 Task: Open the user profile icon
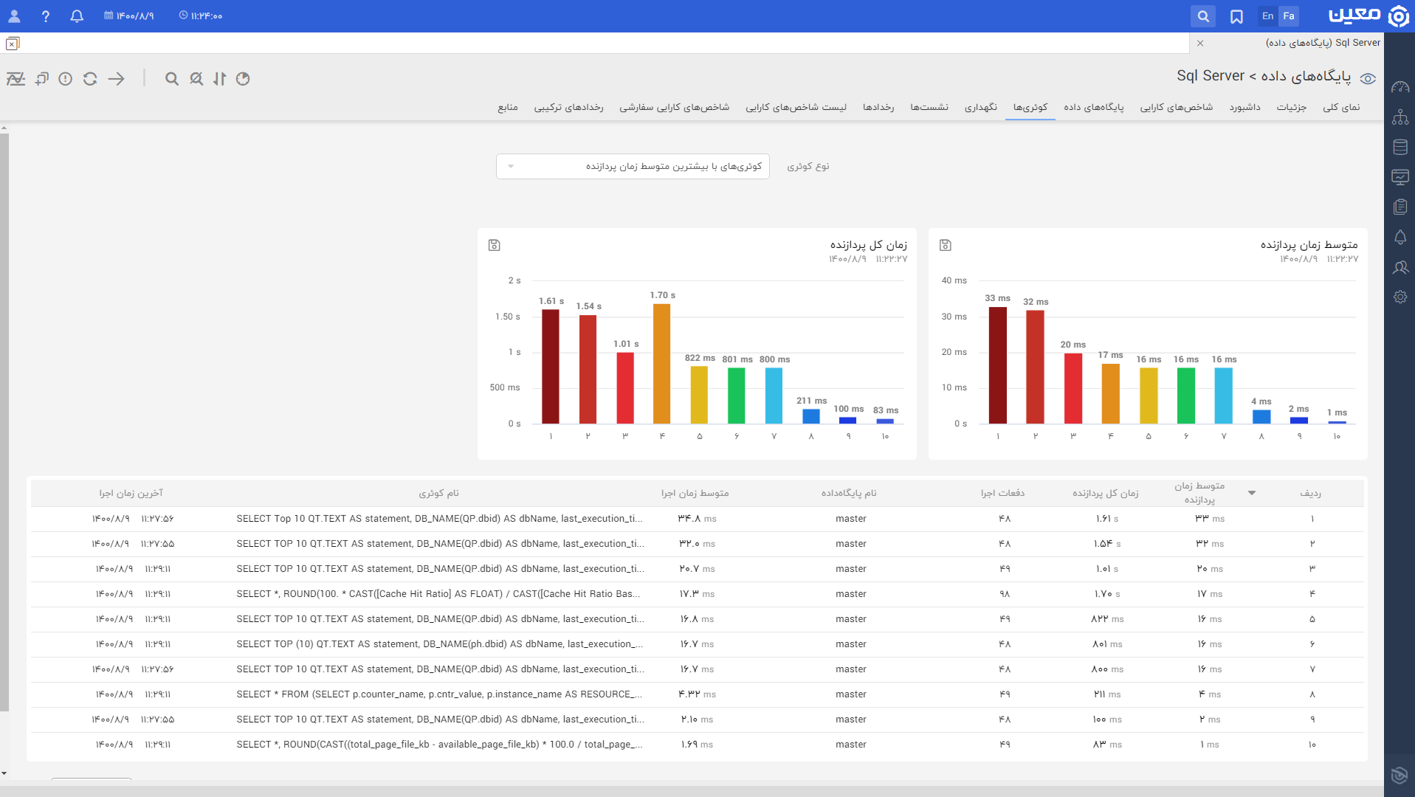14,15
